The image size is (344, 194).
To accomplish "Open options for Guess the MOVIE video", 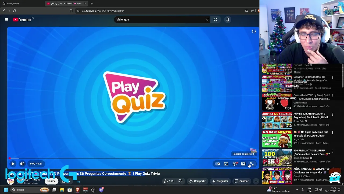I will point(333,96).
